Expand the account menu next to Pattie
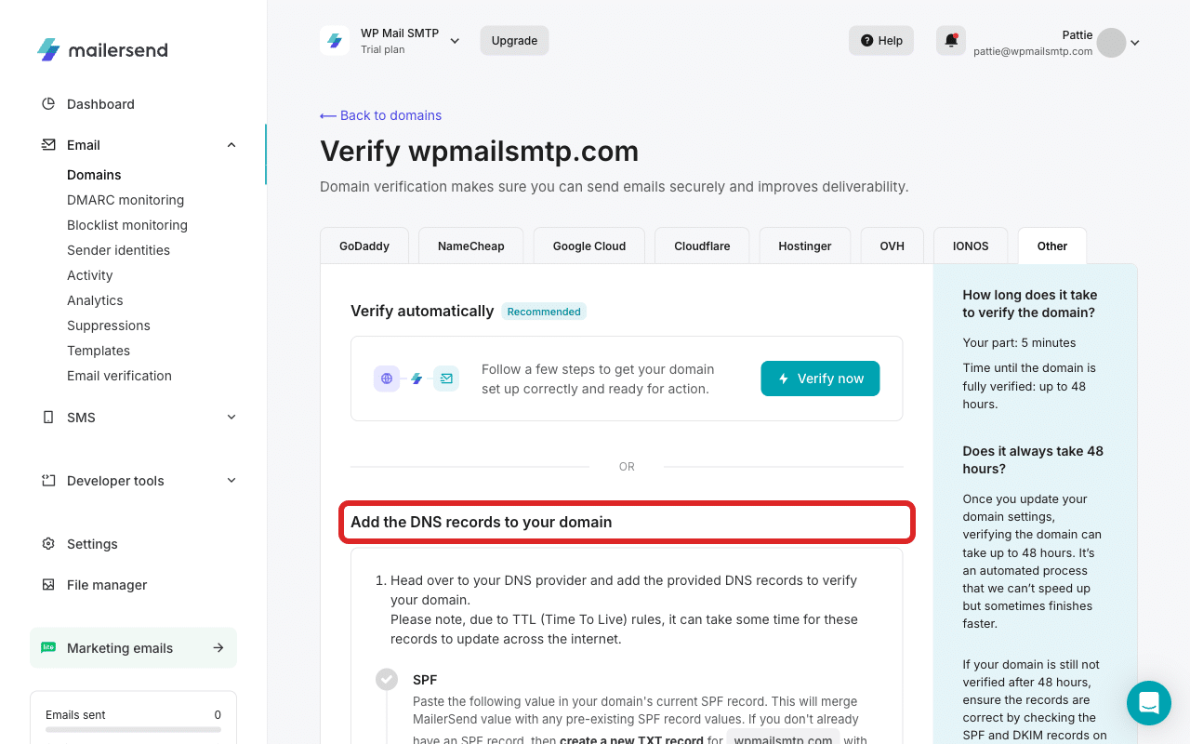This screenshot has height=744, width=1190. pyautogui.click(x=1134, y=43)
